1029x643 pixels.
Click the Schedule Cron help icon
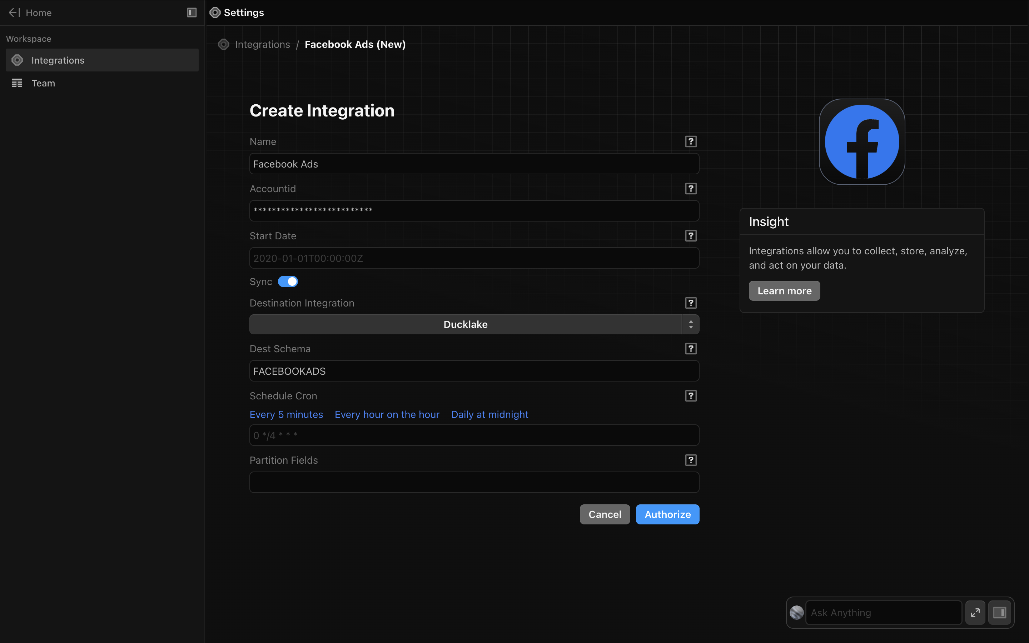coord(691,396)
